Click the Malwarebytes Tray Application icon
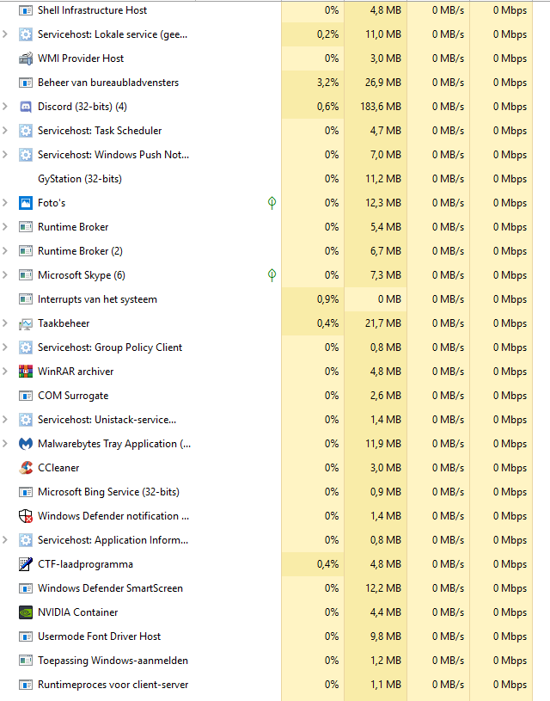The image size is (550, 701). (26, 444)
